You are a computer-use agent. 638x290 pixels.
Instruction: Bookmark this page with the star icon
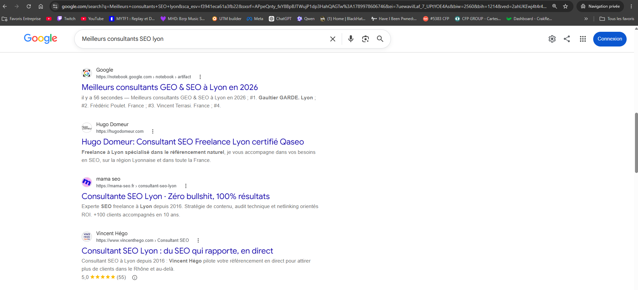[565, 6]
